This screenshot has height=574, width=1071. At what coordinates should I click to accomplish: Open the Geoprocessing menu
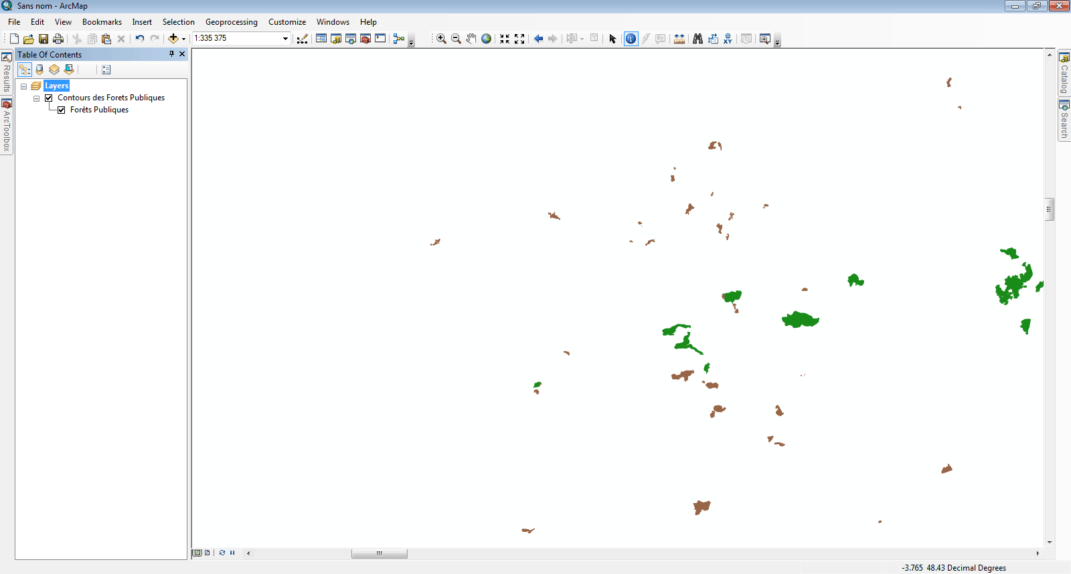(x=231, y=22)
